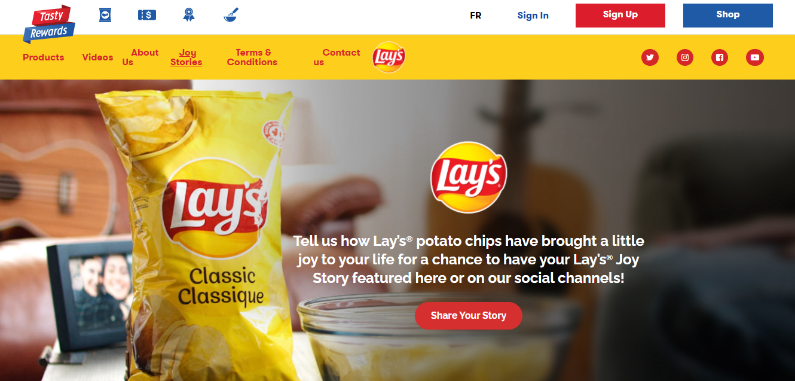Select the Joy Stories tab

point(186,57)
